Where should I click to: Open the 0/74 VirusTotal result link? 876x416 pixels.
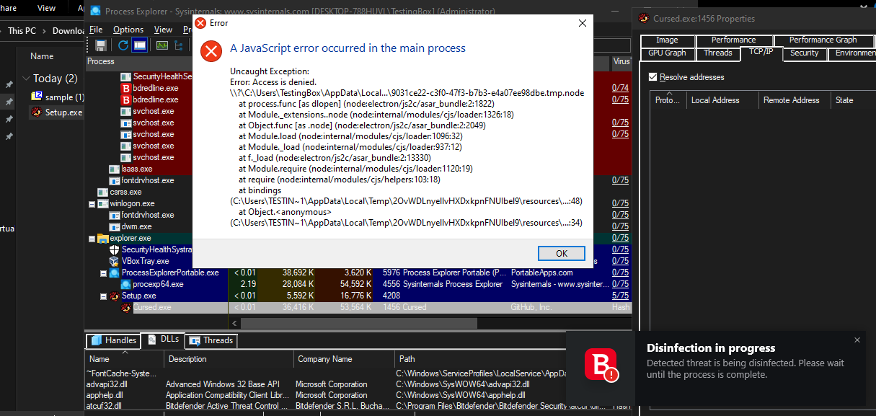(x=619, y=88)
